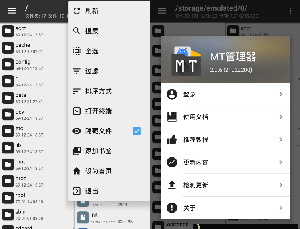The width and height of the screenshot is (300, 229).
Task: Open the data folder
Action: coord(34,98)
